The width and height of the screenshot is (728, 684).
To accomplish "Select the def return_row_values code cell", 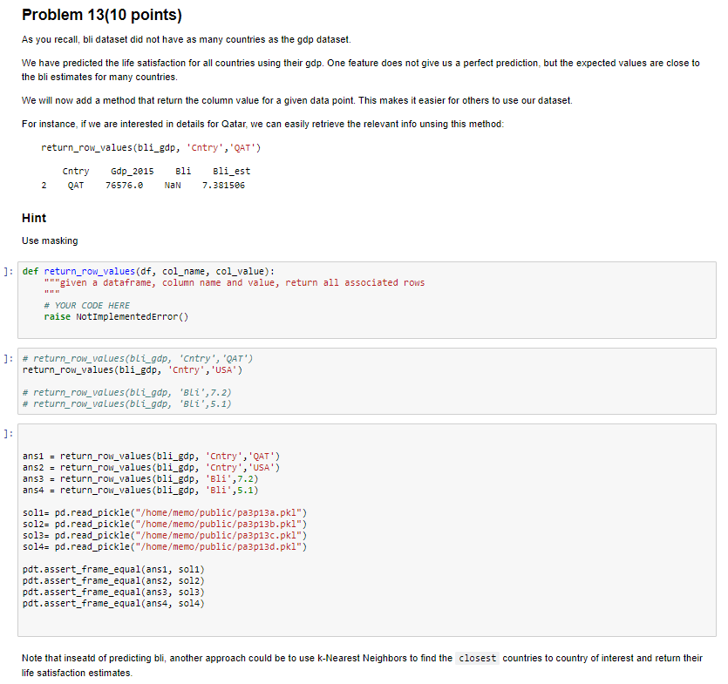I will click(262, 296).
